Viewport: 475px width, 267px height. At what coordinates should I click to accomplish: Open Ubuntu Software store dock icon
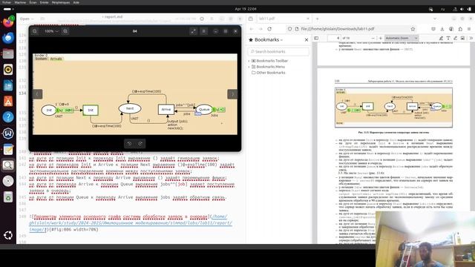pyautogui.click(x=8, y=101)
